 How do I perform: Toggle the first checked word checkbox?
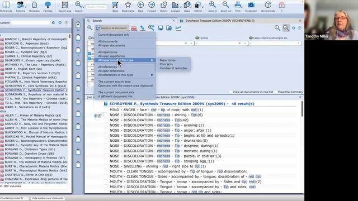coord(89,54)
